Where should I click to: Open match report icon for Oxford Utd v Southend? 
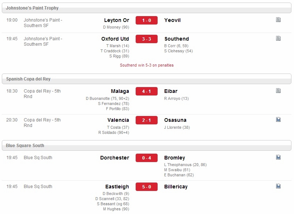click(278, 38)
